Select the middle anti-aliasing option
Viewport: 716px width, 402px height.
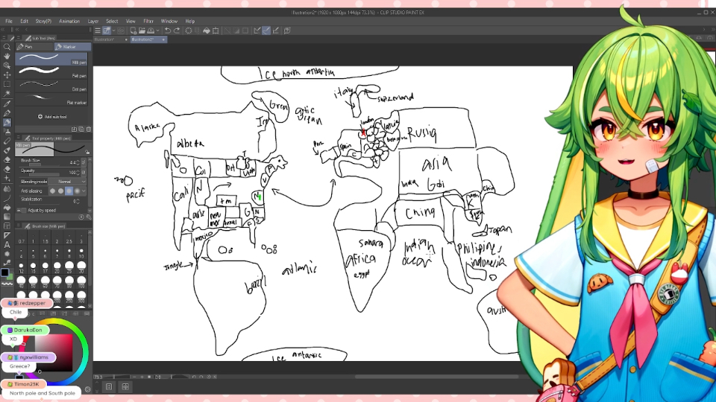(69, 191)
